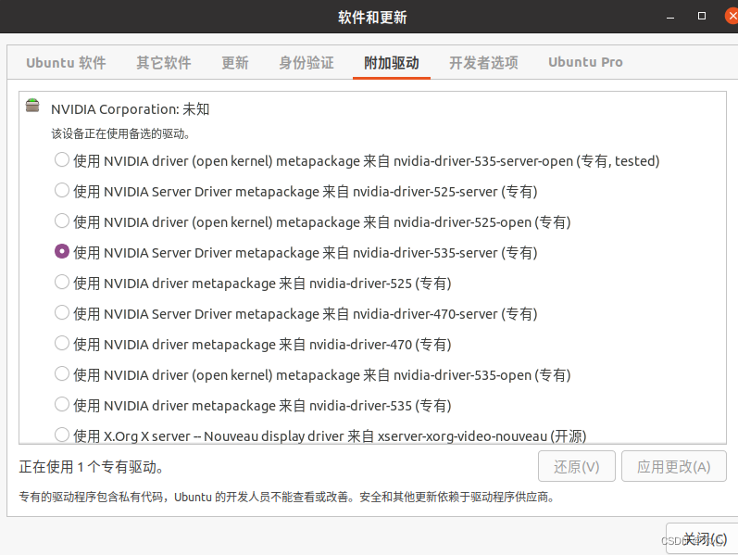Select the nvidia-driver-535 metapackage radio option
Viewport: 738px width, 555px height.
[62, 405]
